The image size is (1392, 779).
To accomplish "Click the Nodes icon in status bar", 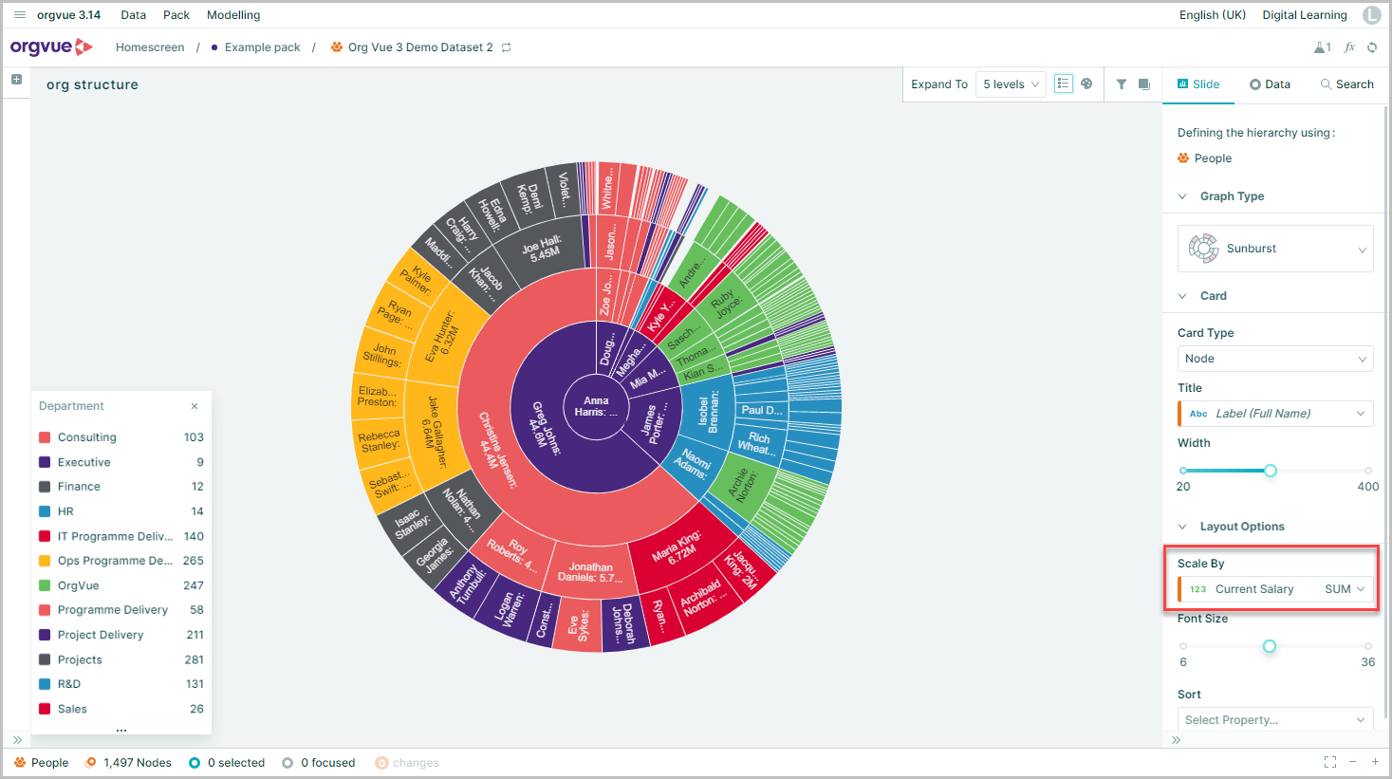I will (x=91, y=763).
